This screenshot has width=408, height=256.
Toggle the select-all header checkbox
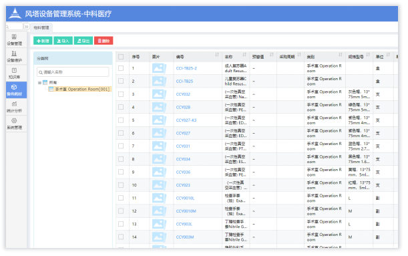click(121, 57)
